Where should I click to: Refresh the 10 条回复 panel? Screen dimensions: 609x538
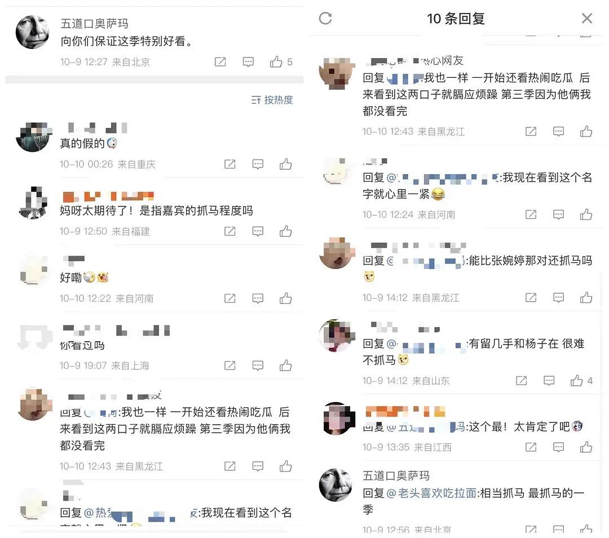pyautogui.click(x=325, y=18)
